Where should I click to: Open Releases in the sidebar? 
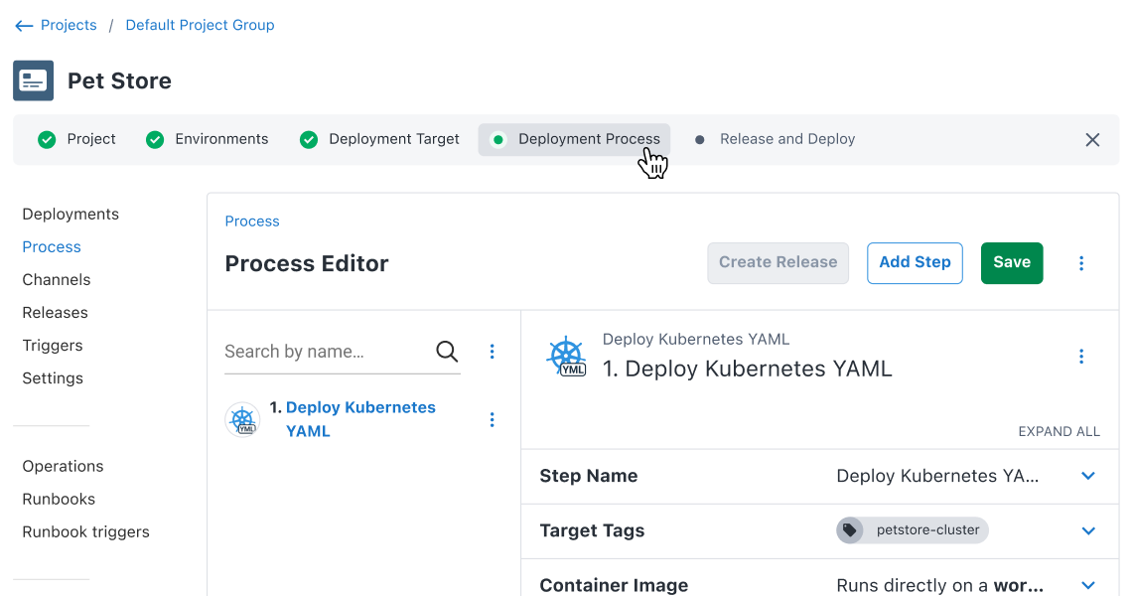pyautogui.click(x=55, y=313)
